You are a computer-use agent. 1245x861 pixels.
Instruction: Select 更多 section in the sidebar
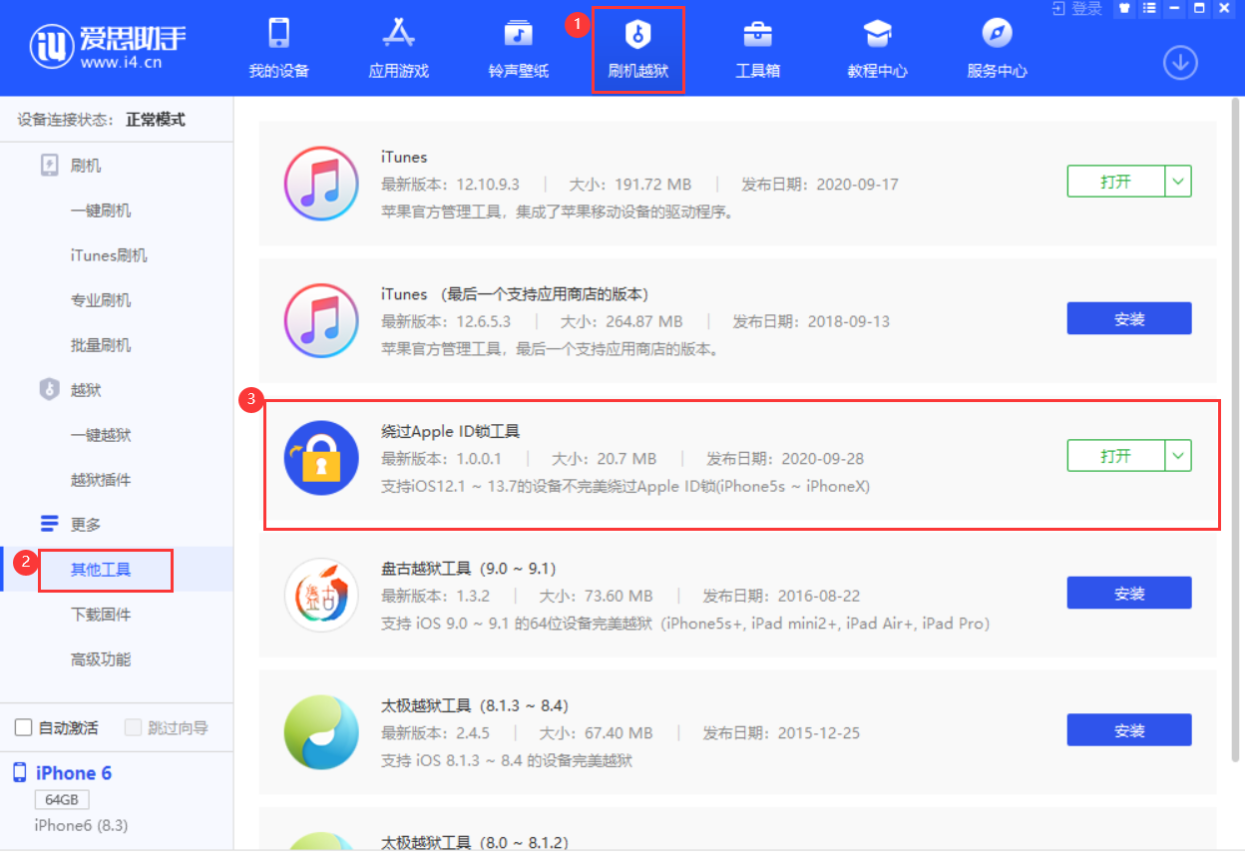pos(86,525)
